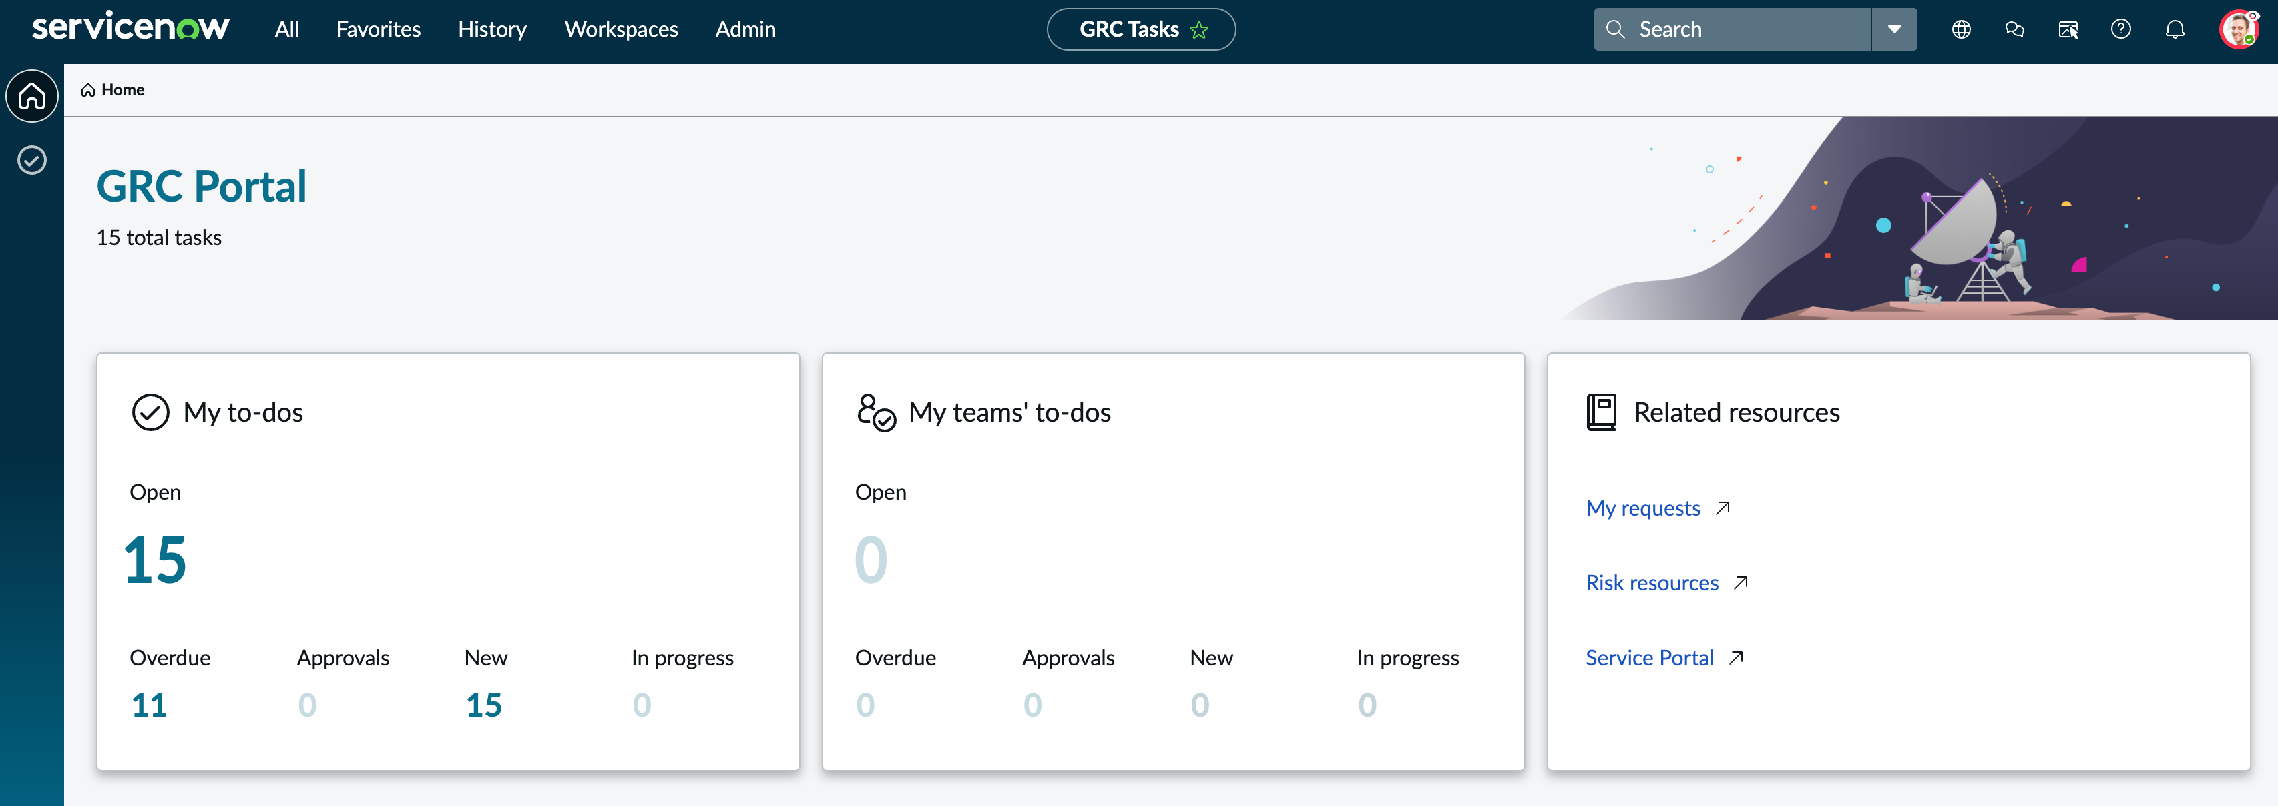The height and width of the screenshot is (806, 2278).
Task: Click the '15 total tasks' text
Action: point(159,238)
